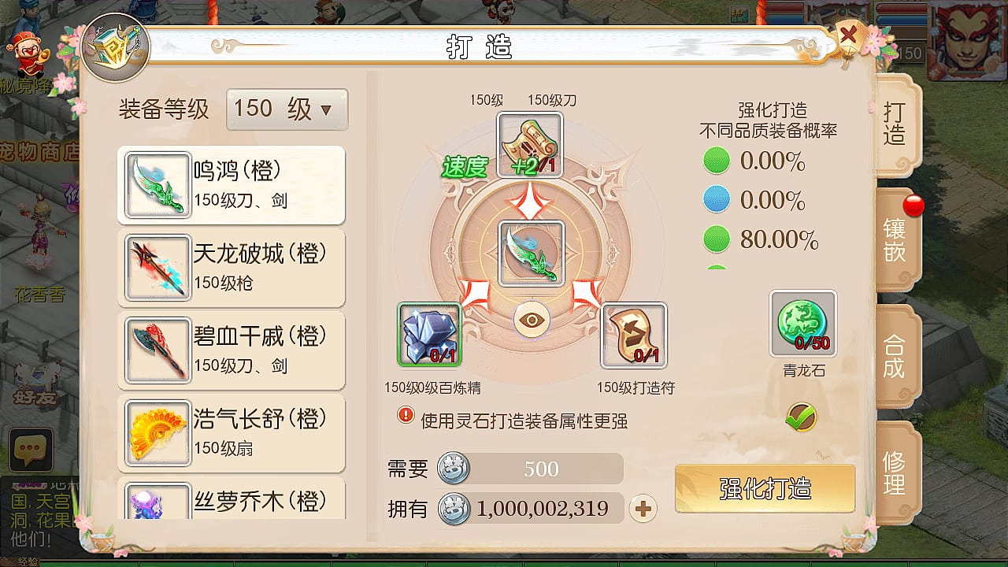Select the 150级百炼精 ore material slot
The image size is (1008, 567).
click(x=429, y=335)
